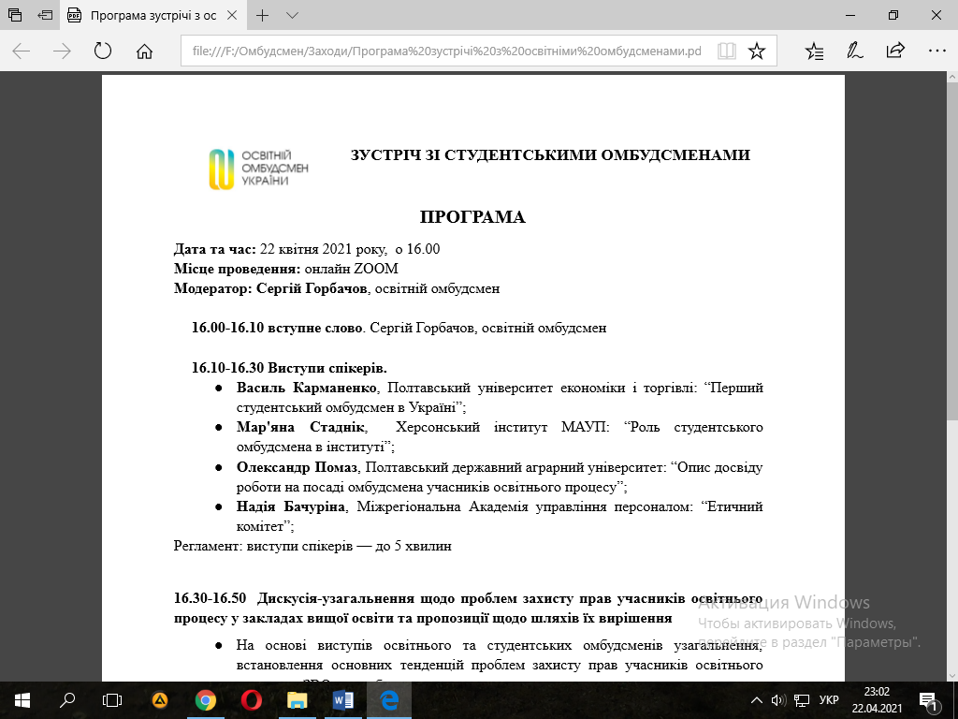Open Windows search from taskbar
Screen dimensions: 958x719
(67, 699)
